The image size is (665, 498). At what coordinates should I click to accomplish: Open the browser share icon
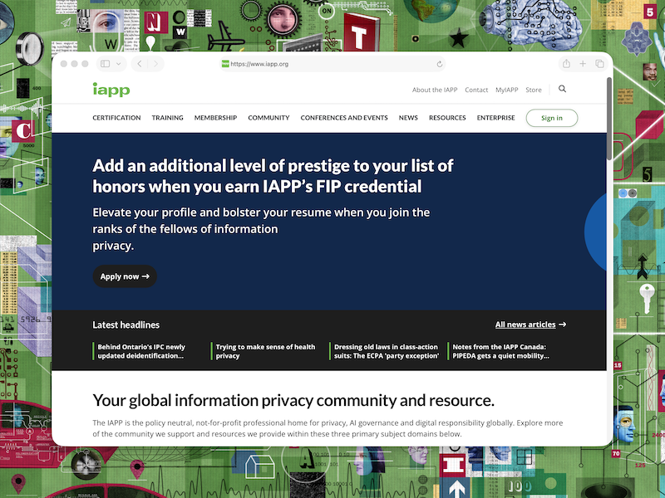click(x=566, y=64)
